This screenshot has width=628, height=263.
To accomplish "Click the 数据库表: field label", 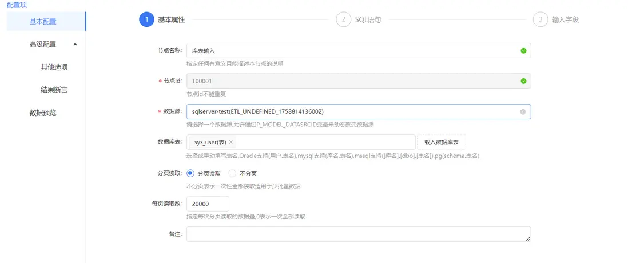I will tap(170, 142).
